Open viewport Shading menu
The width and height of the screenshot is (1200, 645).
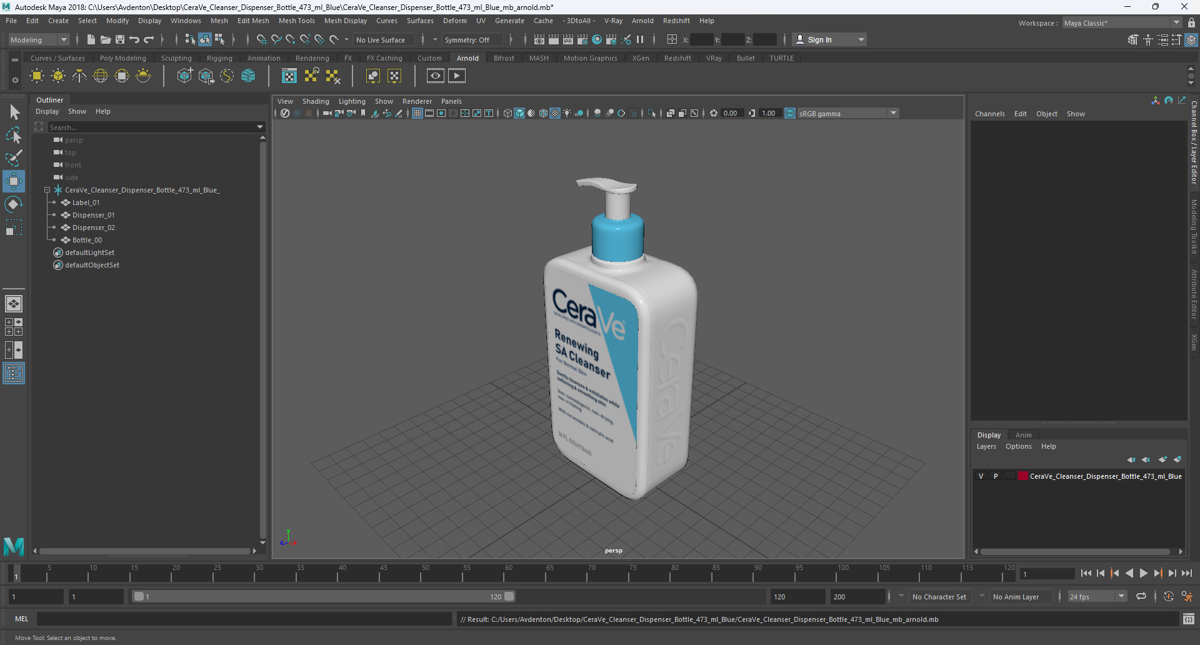316,101
